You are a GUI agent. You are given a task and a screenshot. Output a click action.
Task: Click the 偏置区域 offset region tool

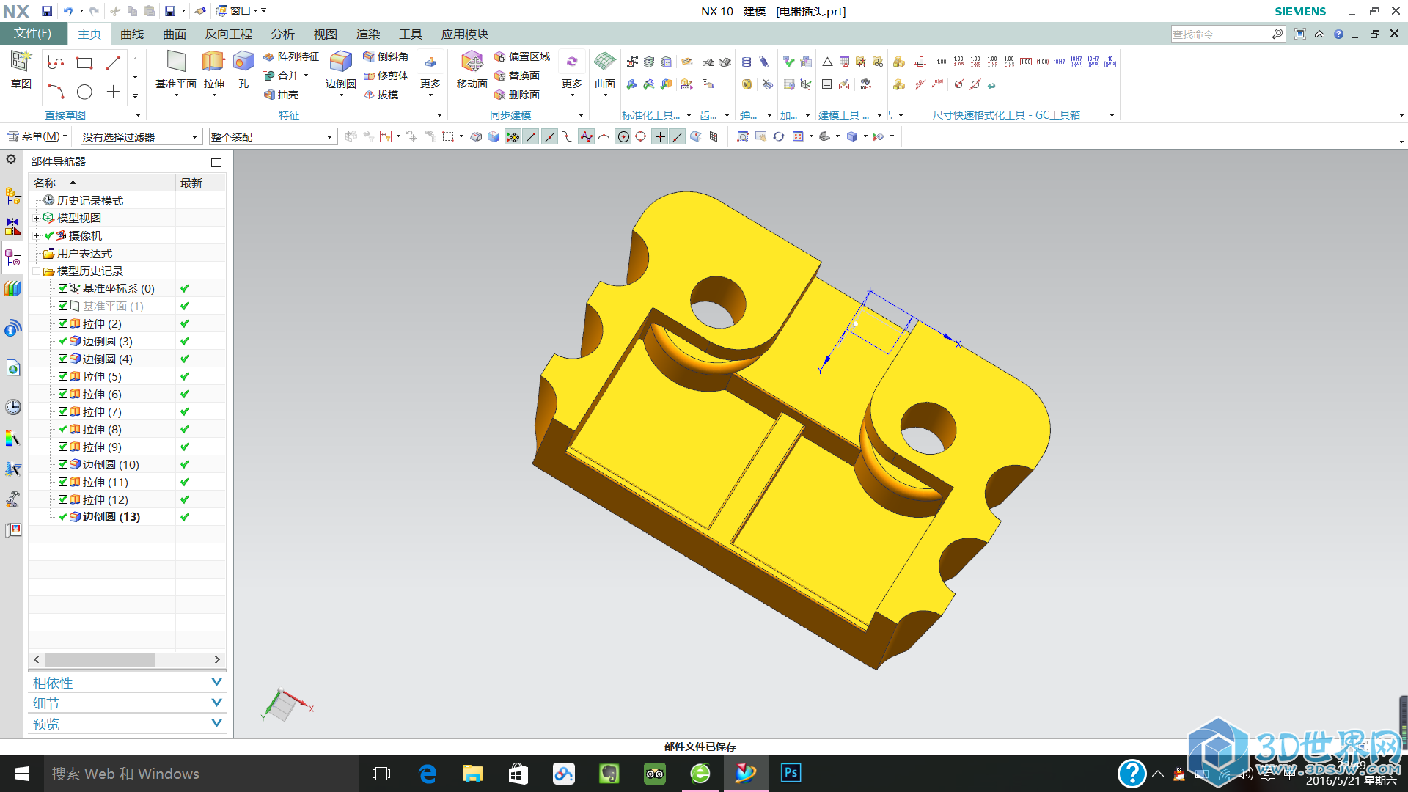tap(522, 56)
